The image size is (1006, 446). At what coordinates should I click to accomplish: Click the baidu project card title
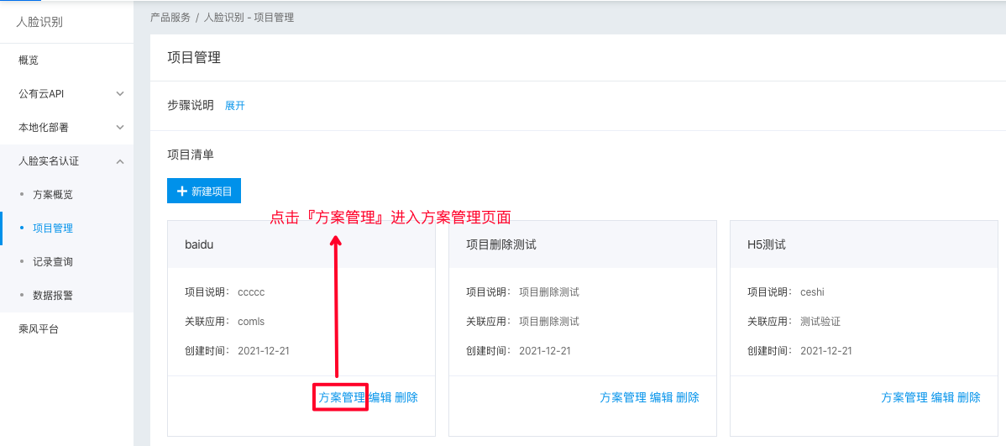(x=197, y=244)
